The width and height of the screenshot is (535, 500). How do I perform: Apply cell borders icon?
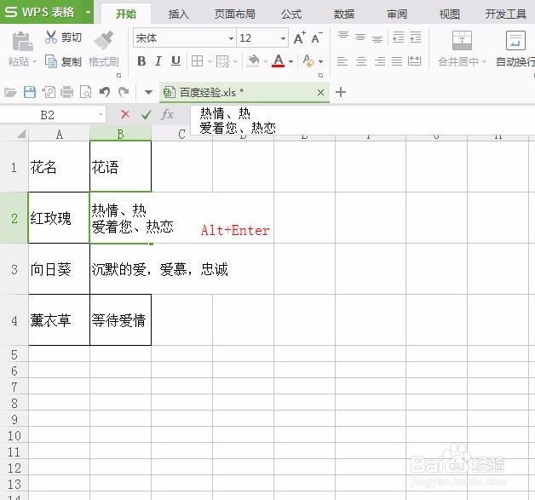pyautogui.click(x=197, y=61)
